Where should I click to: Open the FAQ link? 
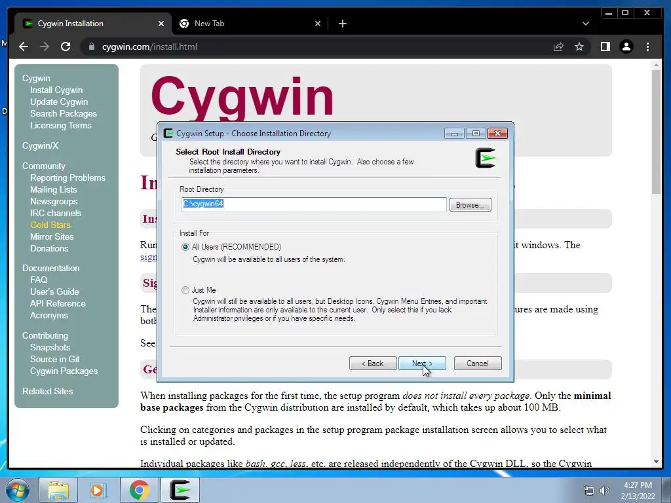coord(39,280)
